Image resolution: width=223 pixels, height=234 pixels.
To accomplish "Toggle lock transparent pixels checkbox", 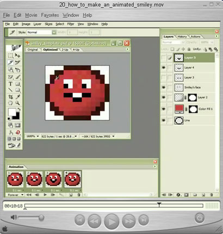I will [x=172, y=49].
